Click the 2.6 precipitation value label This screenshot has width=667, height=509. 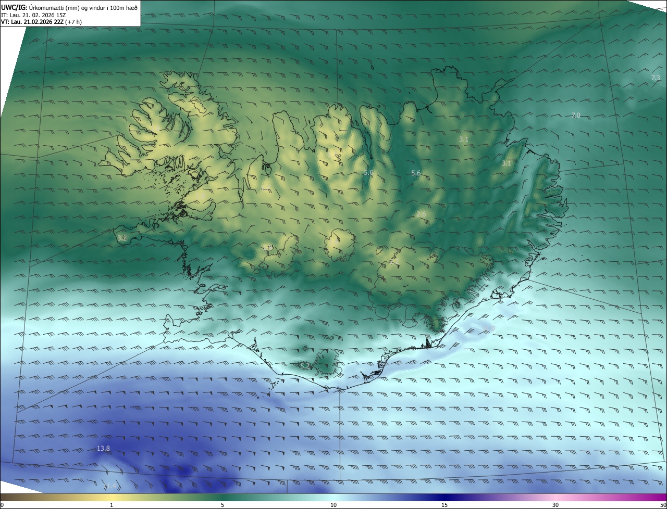point(421,214)
